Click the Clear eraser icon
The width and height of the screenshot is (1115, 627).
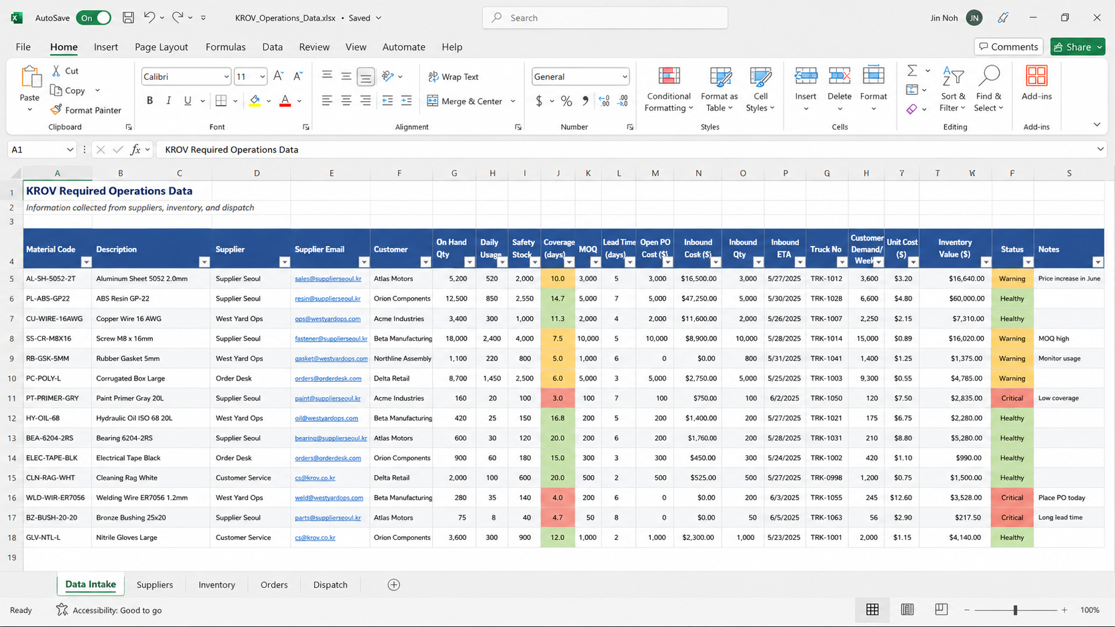pyautogui.click(x=912, y=109)
